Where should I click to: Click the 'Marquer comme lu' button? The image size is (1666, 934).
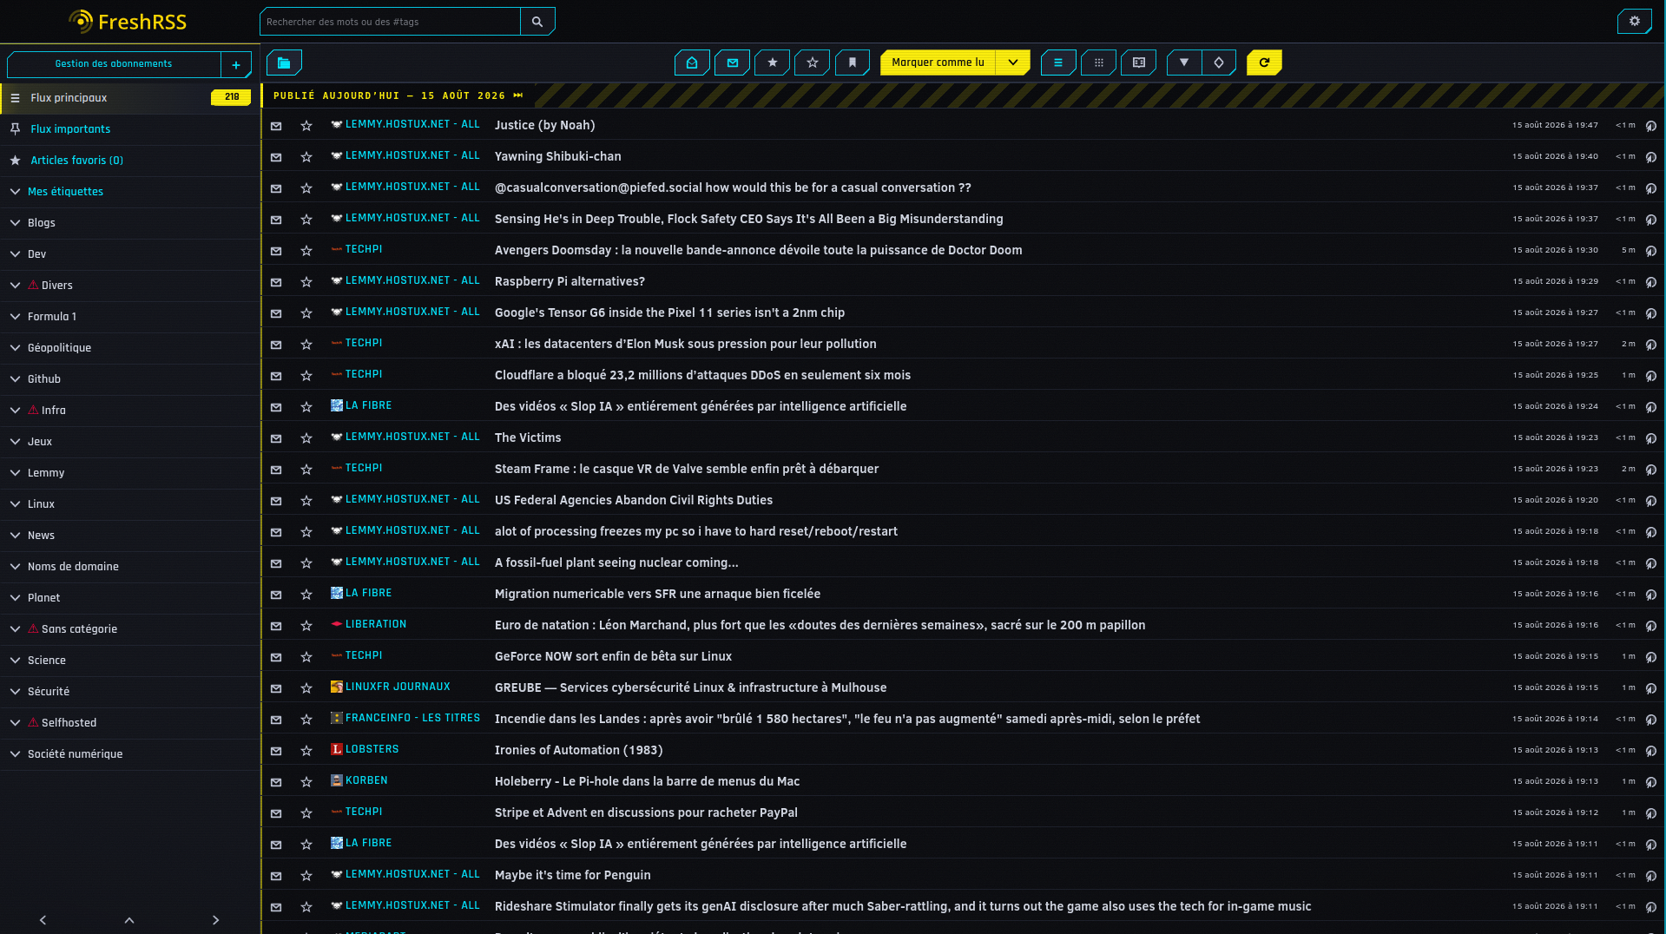(x=938, y=62)
